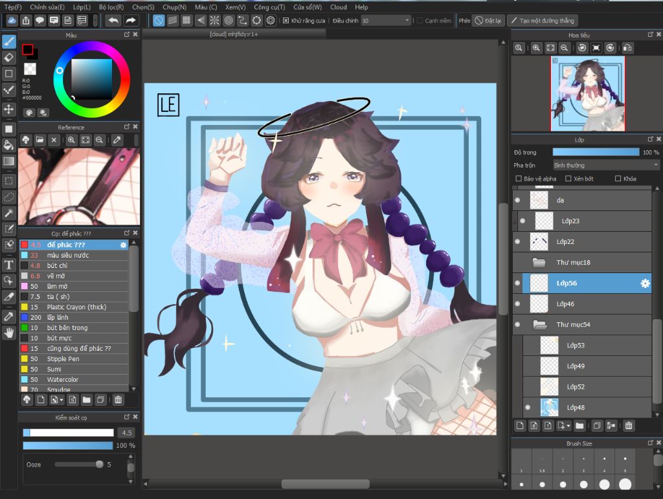
Task: Select the Bucket fill tool
Action: [x=9, y=146]
